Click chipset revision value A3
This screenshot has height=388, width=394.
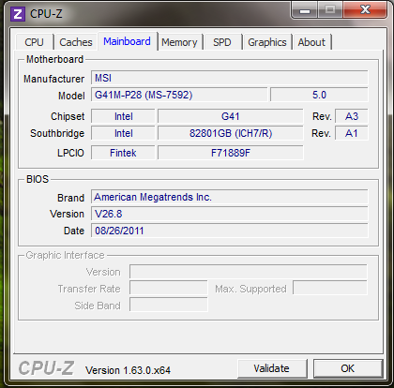coord(352,116)
